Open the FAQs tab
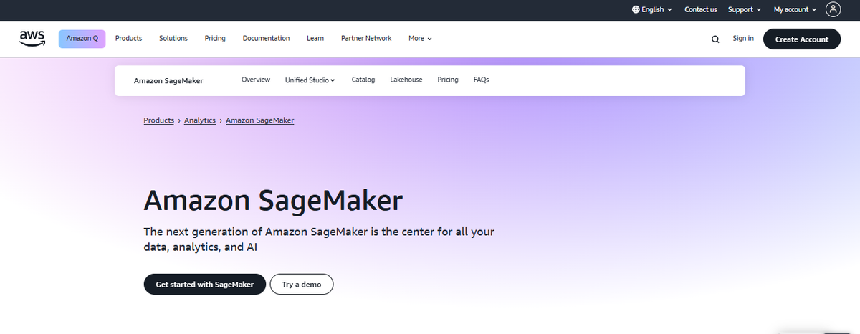 coord(482,80)
